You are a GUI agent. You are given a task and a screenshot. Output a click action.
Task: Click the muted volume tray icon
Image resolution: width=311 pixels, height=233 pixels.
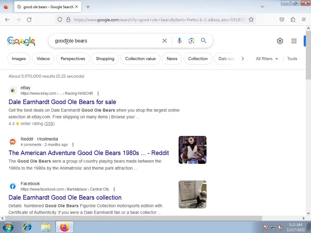click(x=280, y=227)
